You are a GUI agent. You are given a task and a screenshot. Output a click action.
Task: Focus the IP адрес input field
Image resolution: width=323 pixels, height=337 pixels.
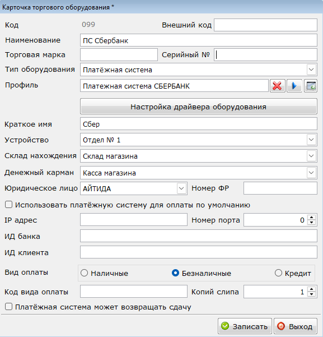tap(134, 220)
